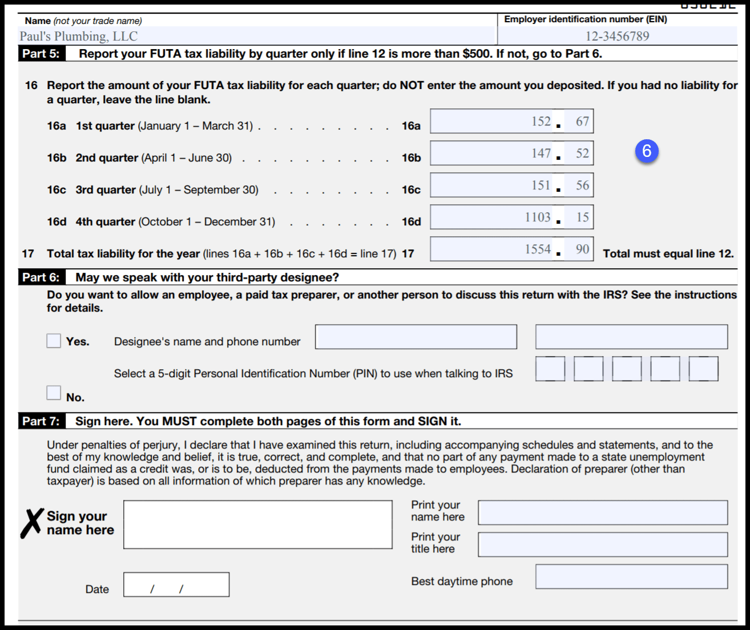The width and height of the screenshot is (750, 630).
Task: Select the 16c 3rd quarter dollars field
Action: pyautogui.click(x=492, y=185)
